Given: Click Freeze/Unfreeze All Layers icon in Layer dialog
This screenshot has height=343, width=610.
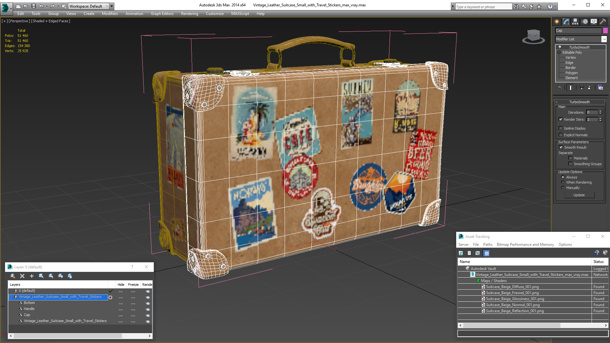Looking at the screenshot, I should point(70,276).
